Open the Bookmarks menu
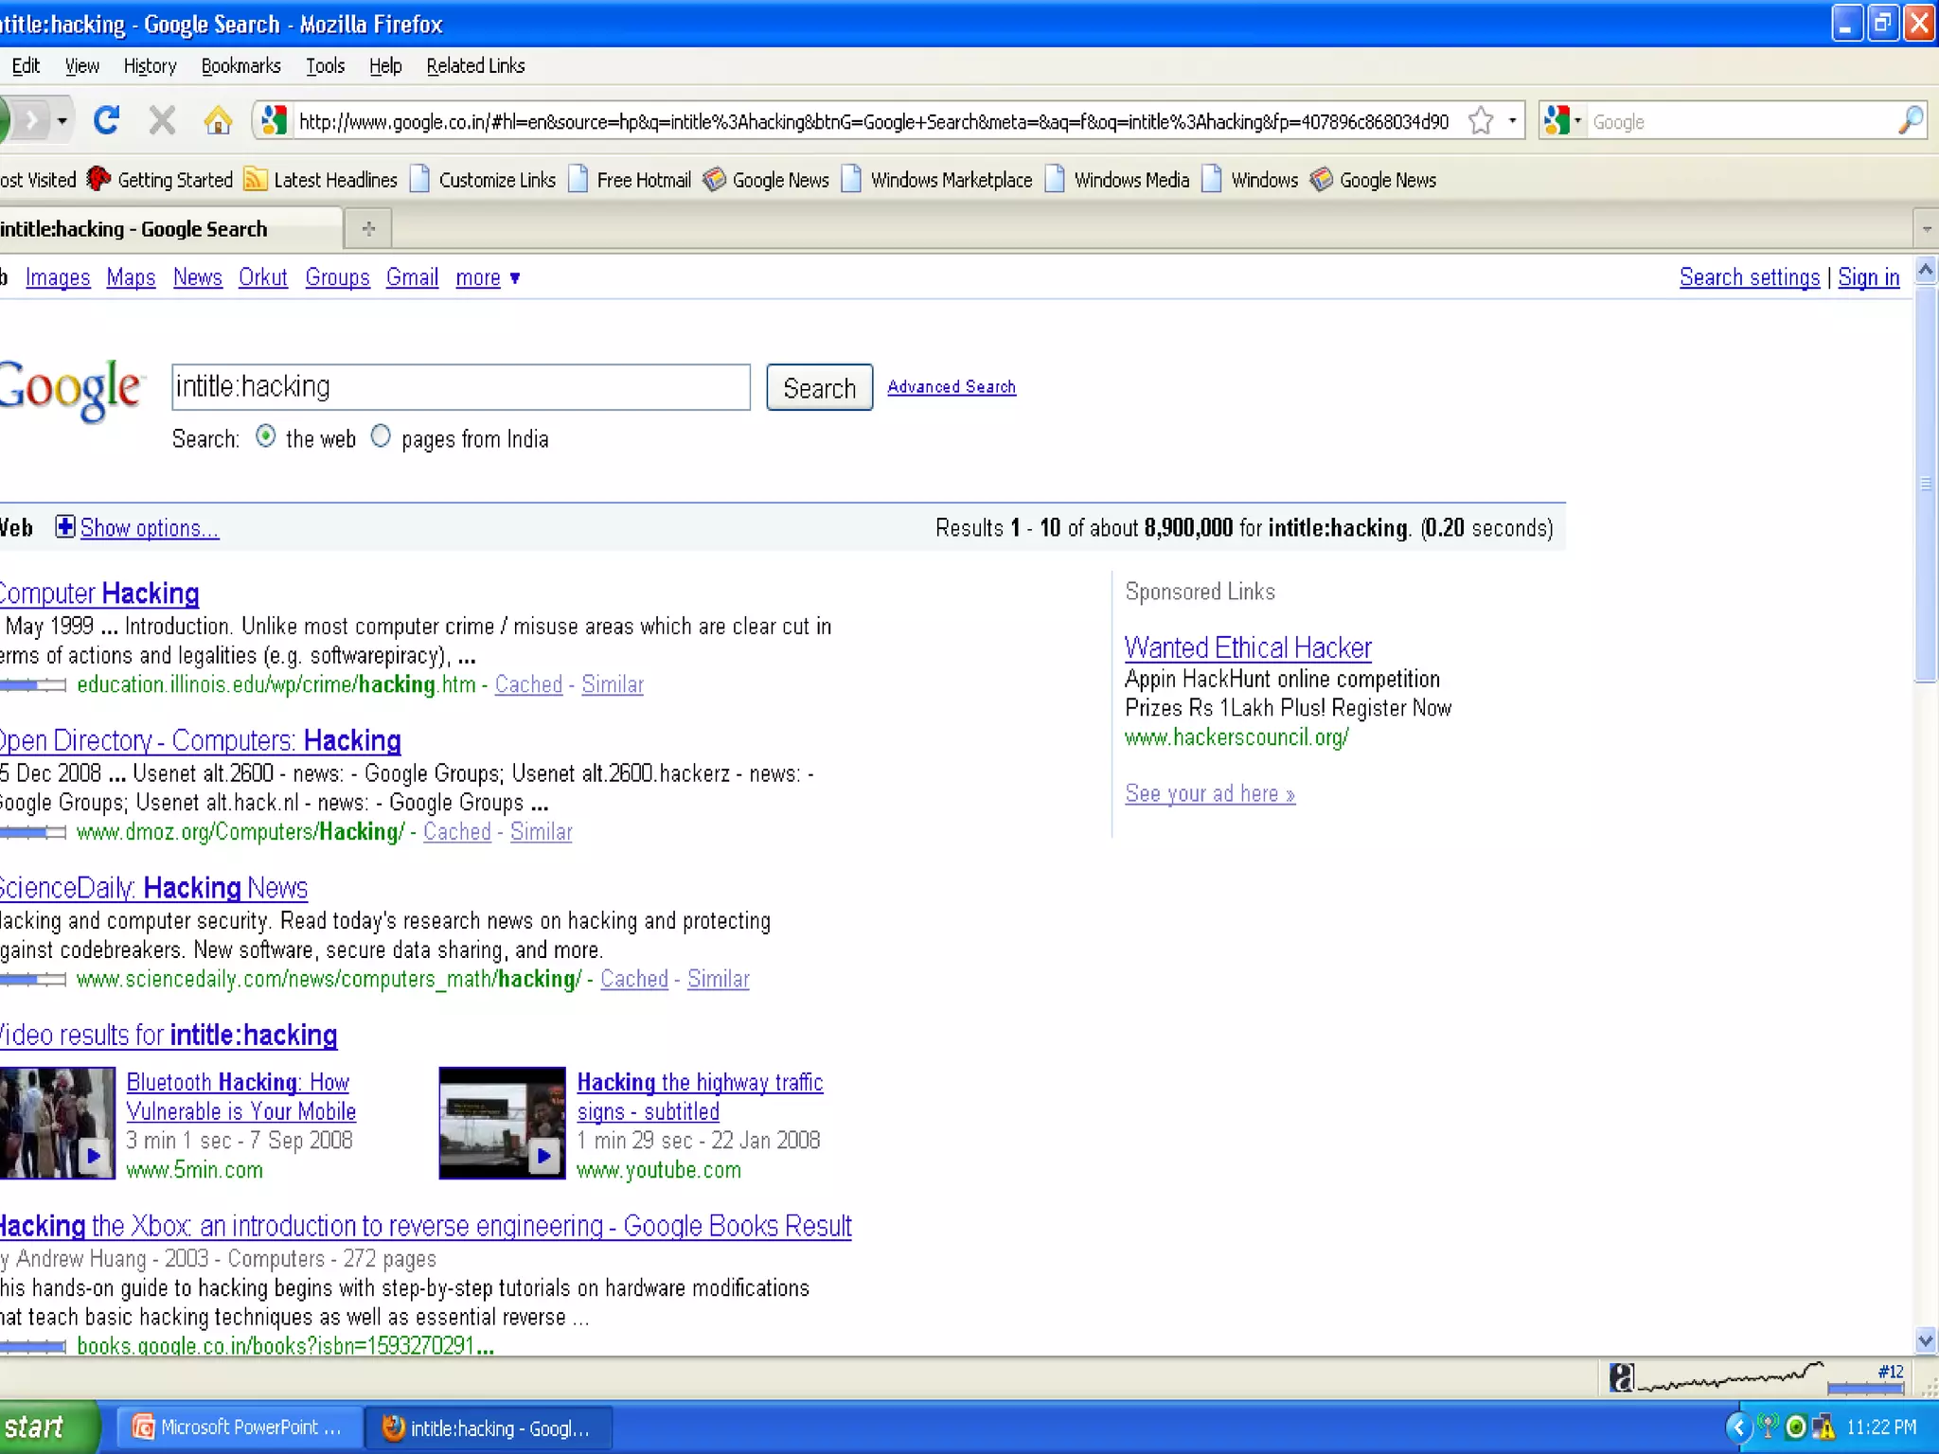 [240, 65]
